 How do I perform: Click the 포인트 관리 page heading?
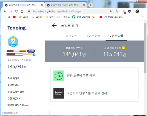(x=69, y=25)
